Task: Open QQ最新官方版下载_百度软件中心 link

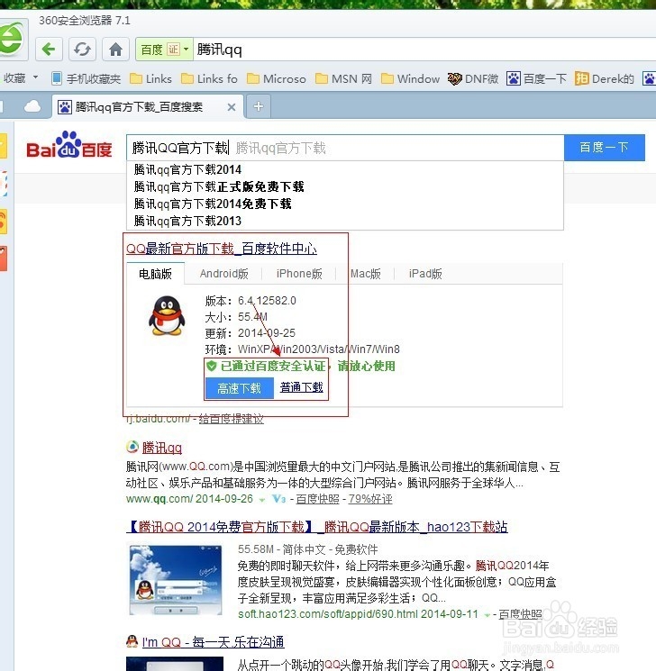Action: [222, 249]
